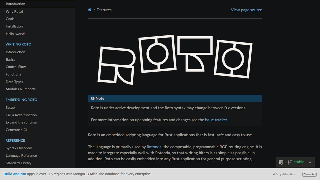
Task: Click the stable version label
Action: pos(299,162)
